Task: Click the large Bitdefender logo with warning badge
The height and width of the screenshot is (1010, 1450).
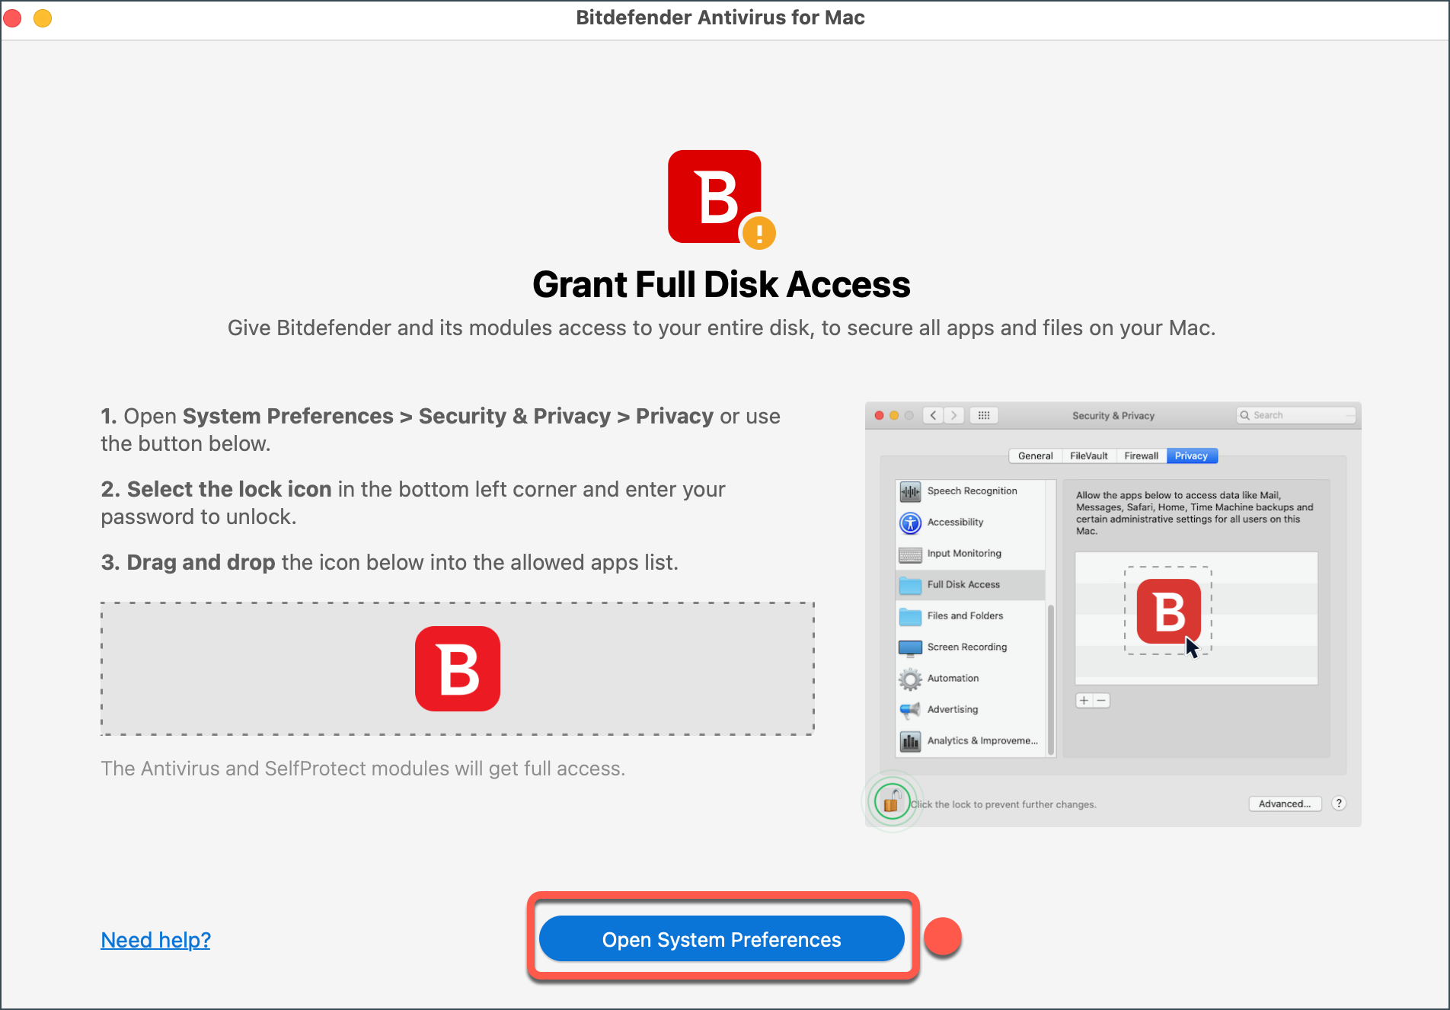Action: tap(720, 199)
